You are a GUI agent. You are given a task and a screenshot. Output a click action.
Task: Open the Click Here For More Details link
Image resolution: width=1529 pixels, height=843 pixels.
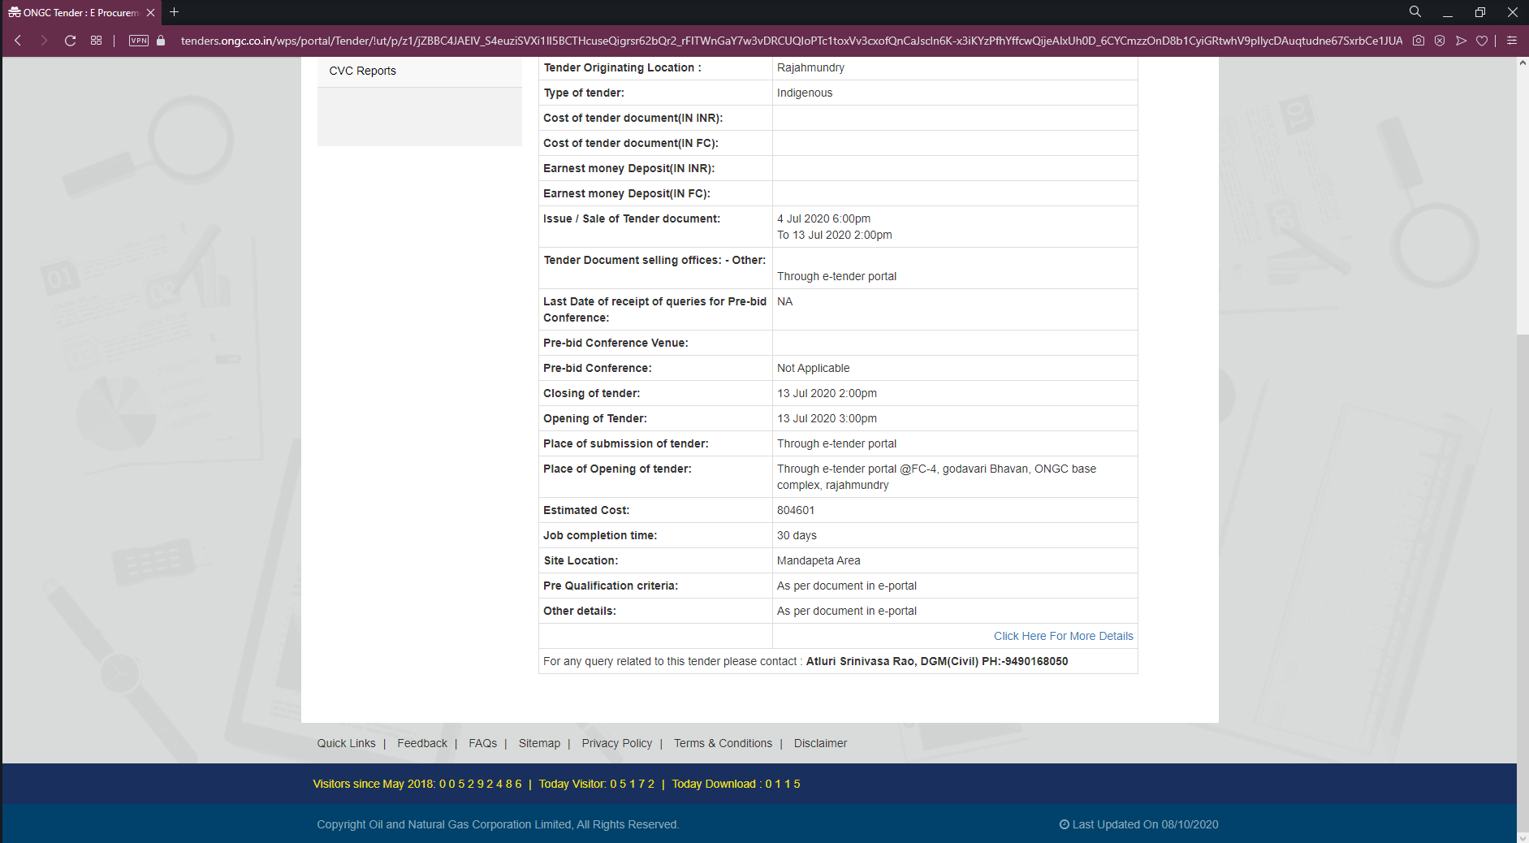coord(1063,636)
